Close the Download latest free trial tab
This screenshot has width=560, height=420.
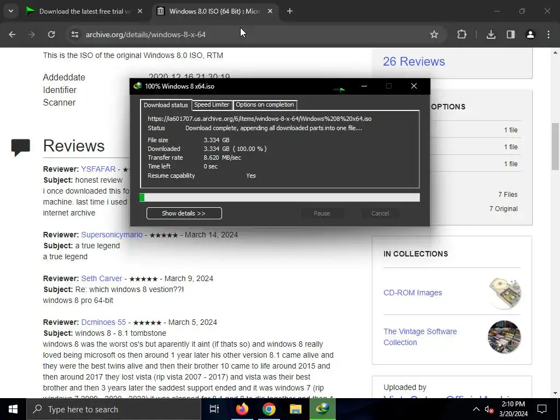(140, 11)
